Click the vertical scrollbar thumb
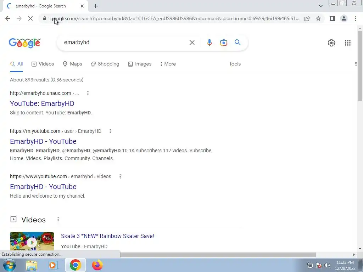363x272 pixels. [360, 66]
